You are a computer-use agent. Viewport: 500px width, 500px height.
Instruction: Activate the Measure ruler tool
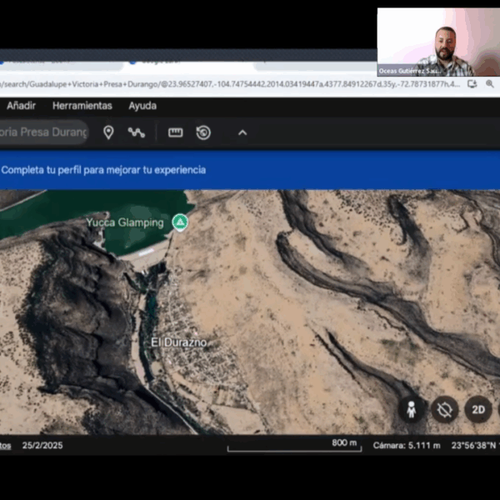click(x=175, y=132)
